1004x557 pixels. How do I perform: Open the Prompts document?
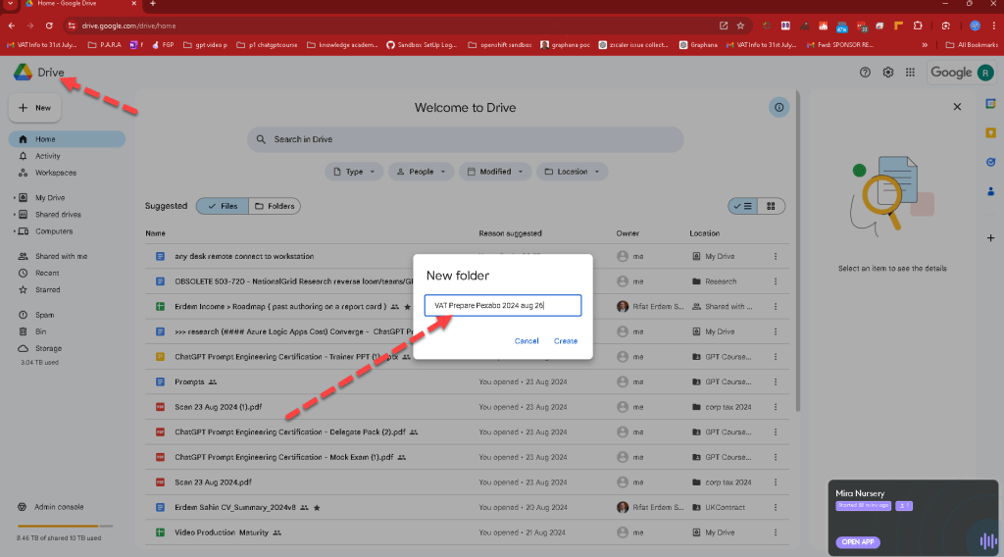(189, 382)
